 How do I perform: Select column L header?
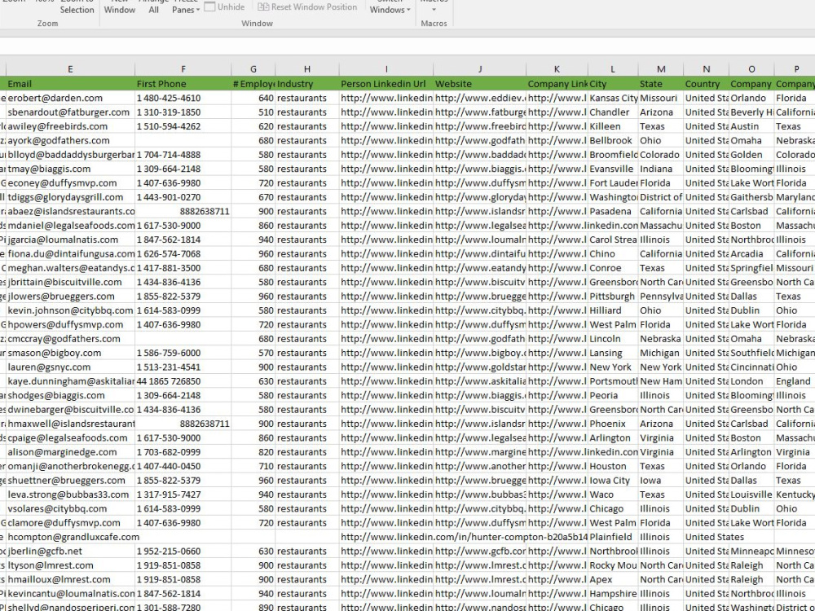coord(613,69)
